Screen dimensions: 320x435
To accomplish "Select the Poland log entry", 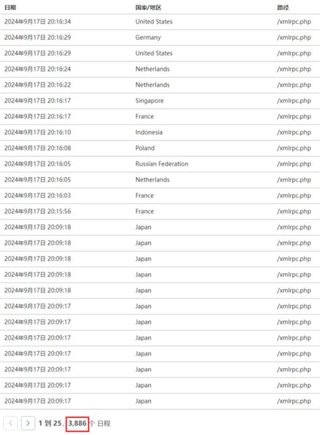I will (x=160, y=148).
